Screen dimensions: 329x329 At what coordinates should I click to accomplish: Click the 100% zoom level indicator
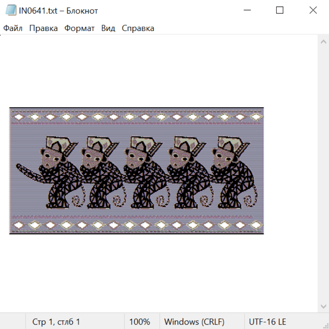[x=140, y=322]
